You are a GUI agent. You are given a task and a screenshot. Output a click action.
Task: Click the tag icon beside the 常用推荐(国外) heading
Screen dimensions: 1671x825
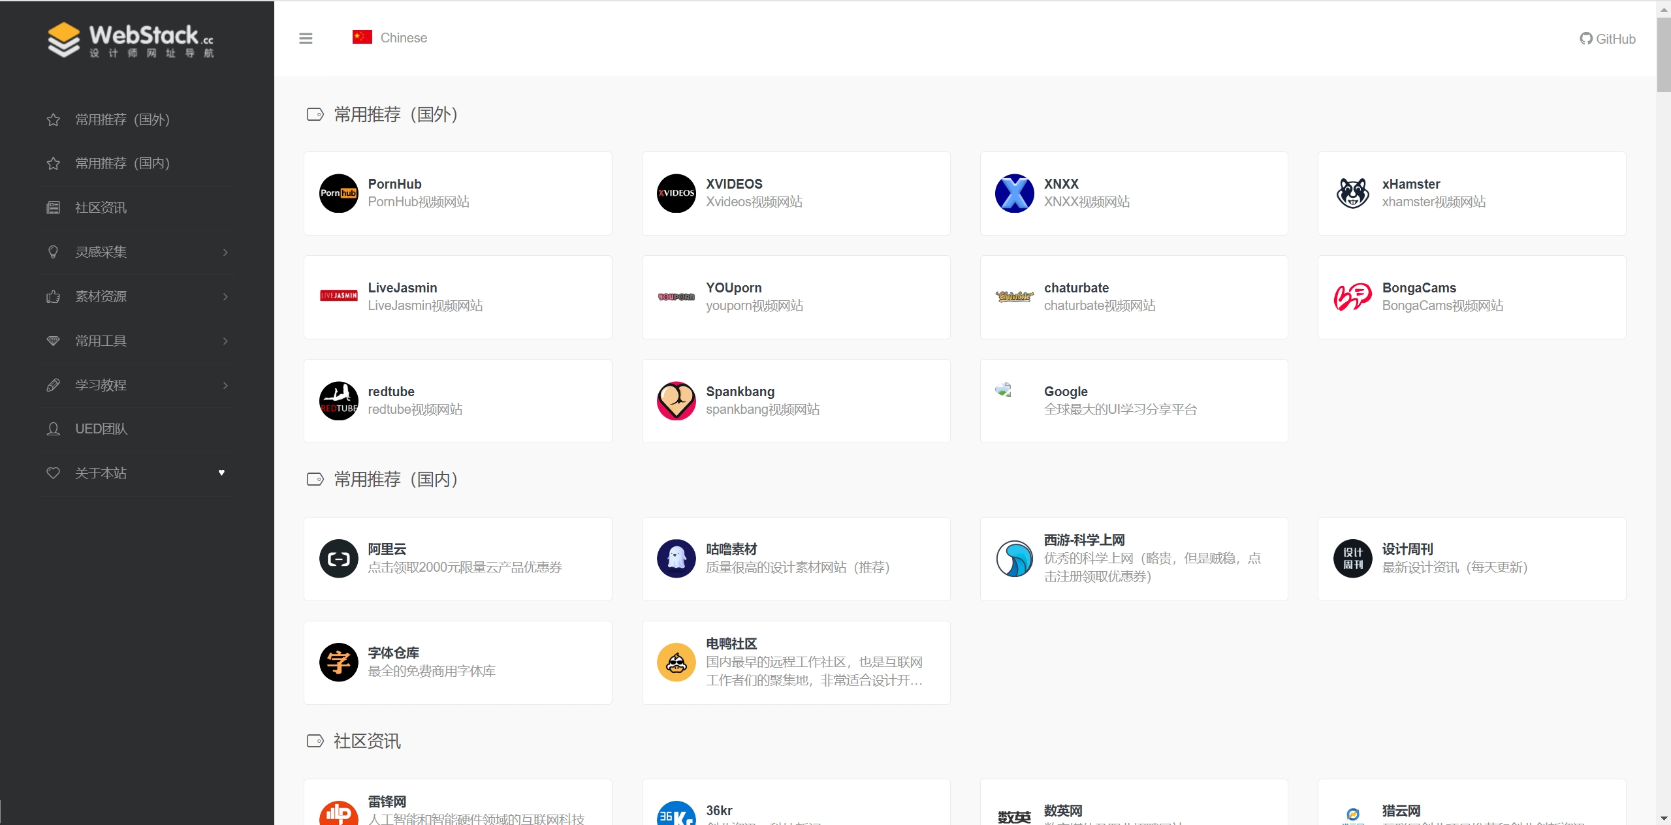(x=315, y=114)
